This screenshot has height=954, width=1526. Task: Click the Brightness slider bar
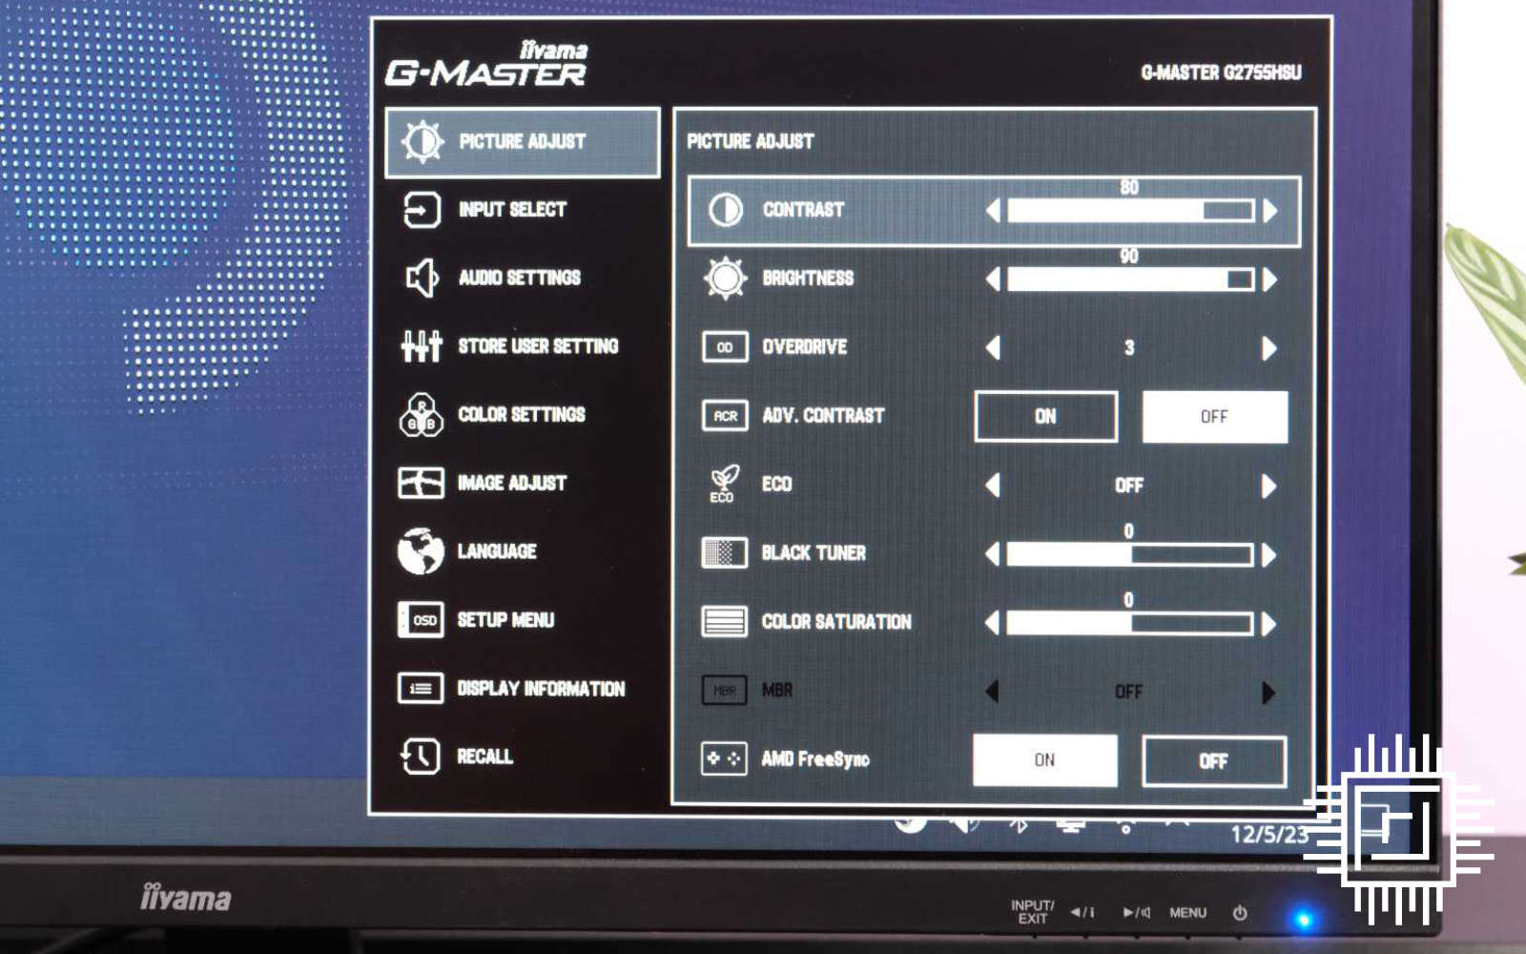pos(1131,280)
